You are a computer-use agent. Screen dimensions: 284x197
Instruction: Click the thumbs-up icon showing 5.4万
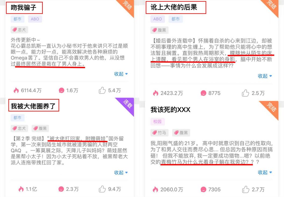tap(102, 90)
